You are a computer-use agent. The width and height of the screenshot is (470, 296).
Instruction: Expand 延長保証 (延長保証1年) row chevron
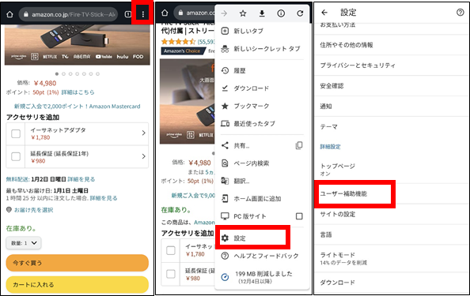click(x=143, y=156)
